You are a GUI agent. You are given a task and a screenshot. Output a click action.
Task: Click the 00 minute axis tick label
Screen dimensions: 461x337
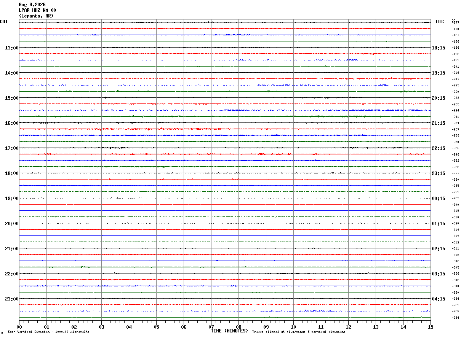19,327
